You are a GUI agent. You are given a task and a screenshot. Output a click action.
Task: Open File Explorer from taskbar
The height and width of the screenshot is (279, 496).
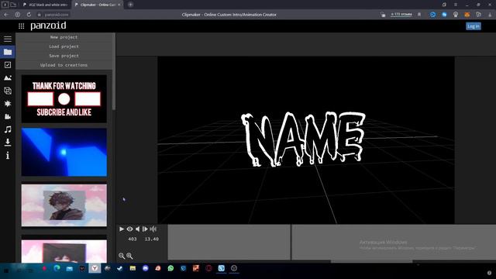tap(133, 268)
